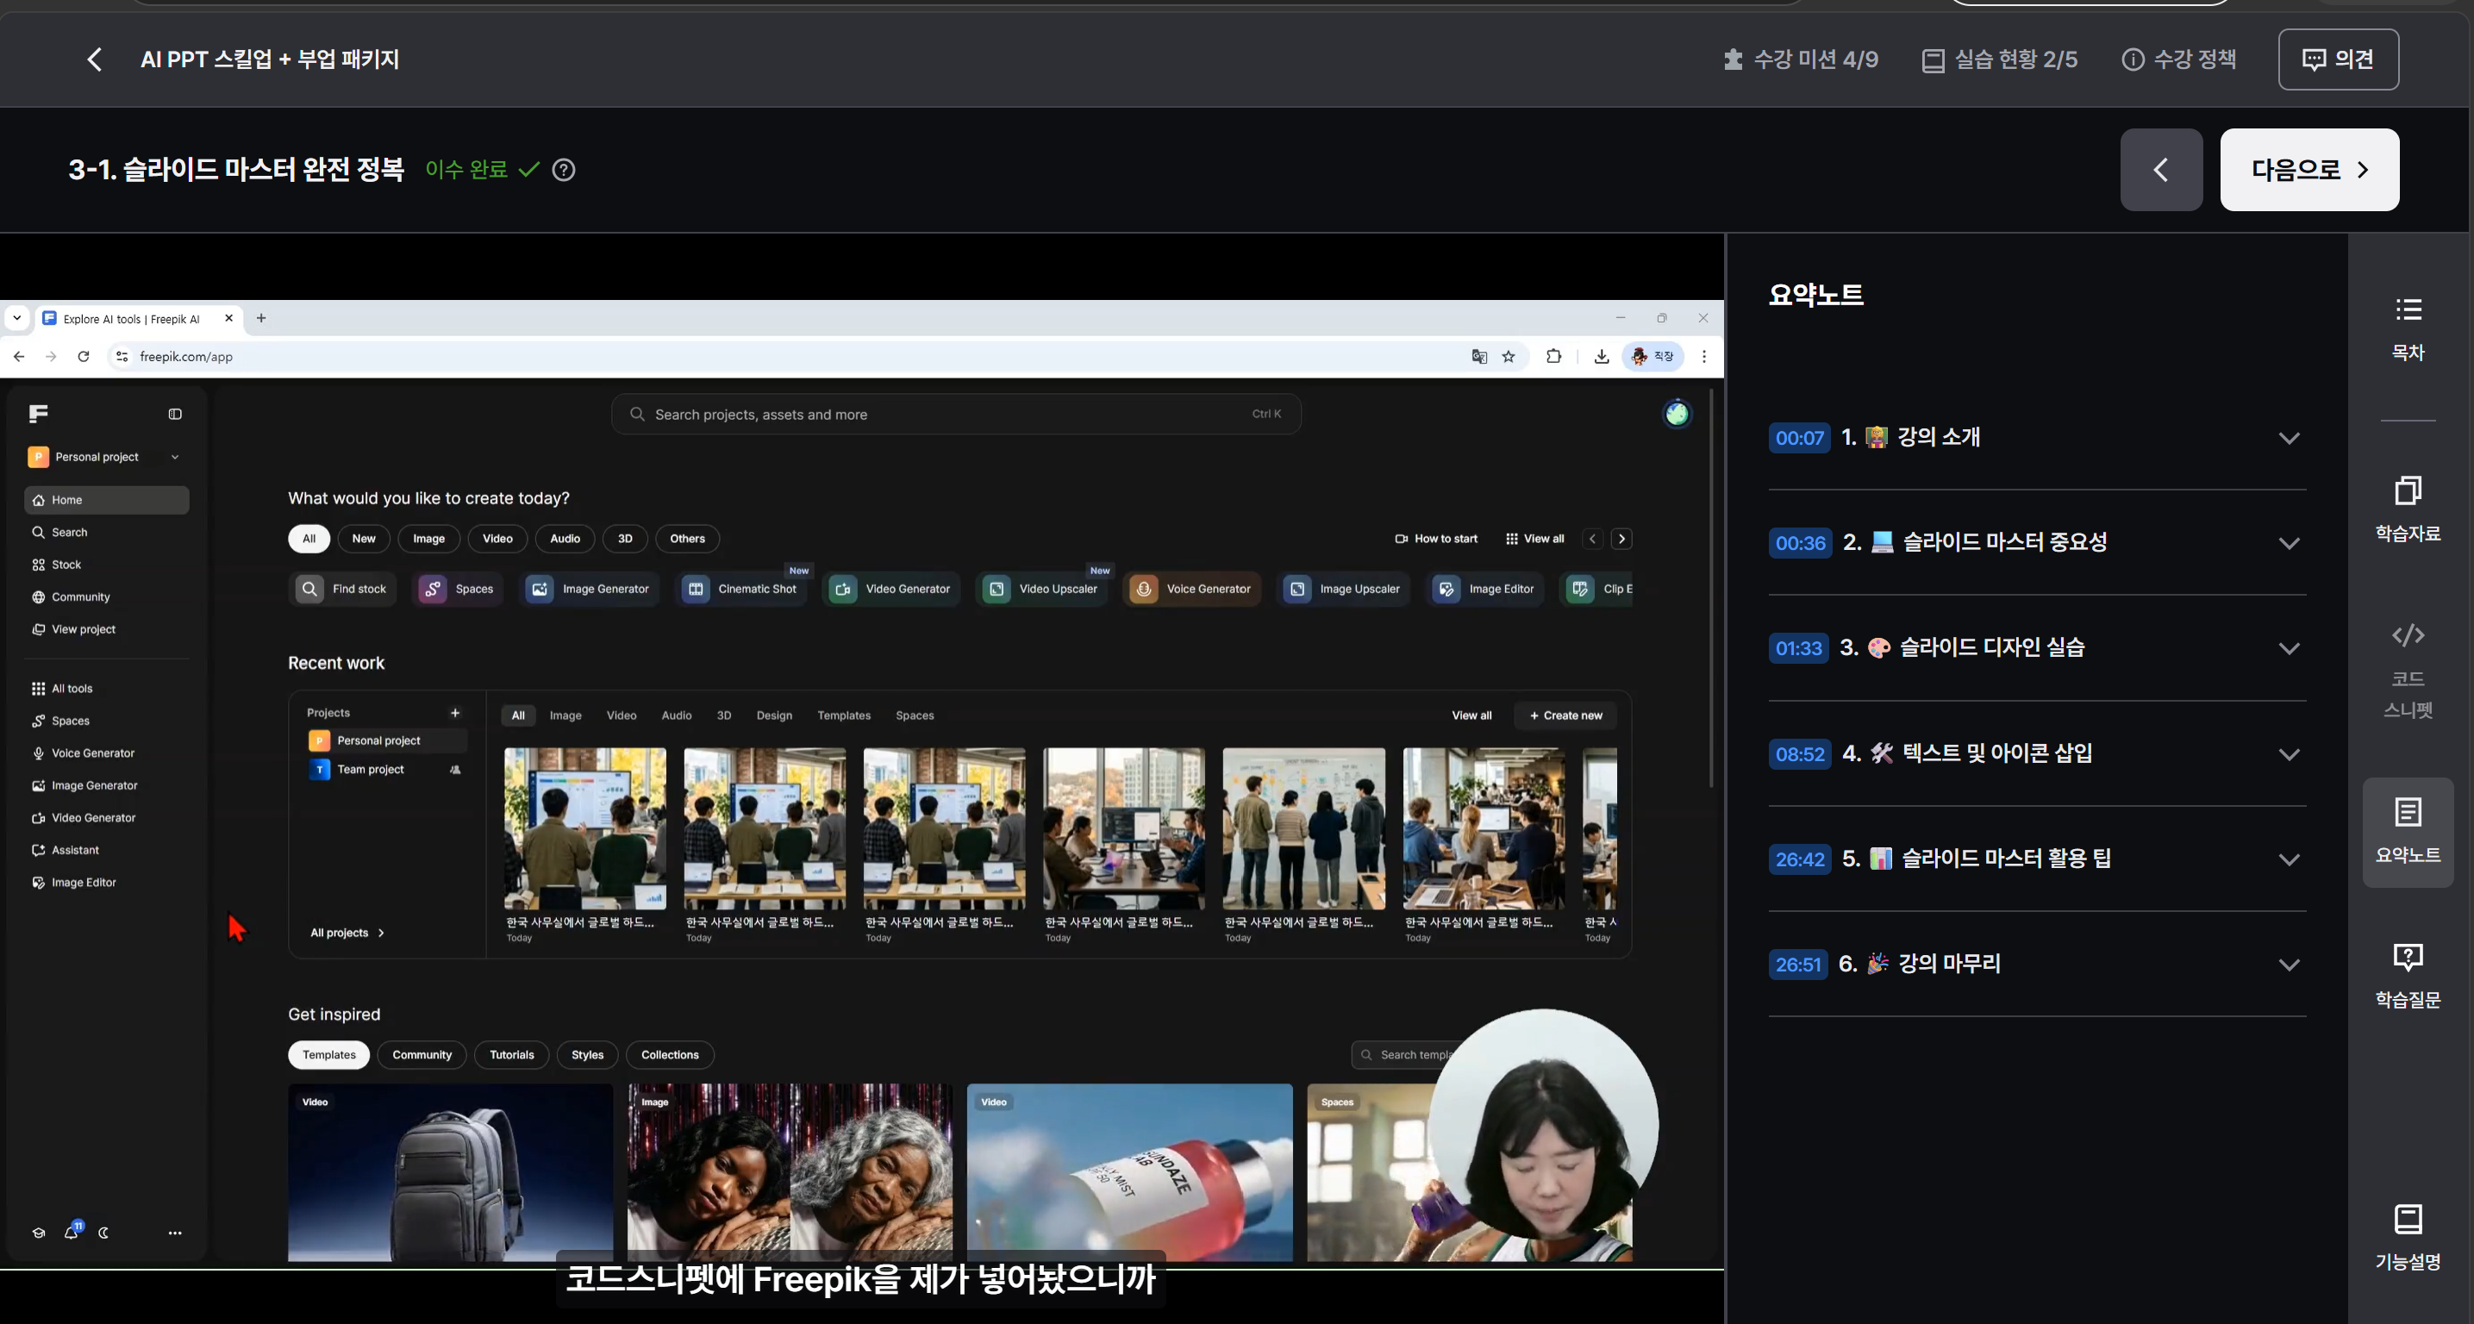Screen dimensions: 2474x1324
Task: Reload the Freepik browser page
Action: point(84,356)
